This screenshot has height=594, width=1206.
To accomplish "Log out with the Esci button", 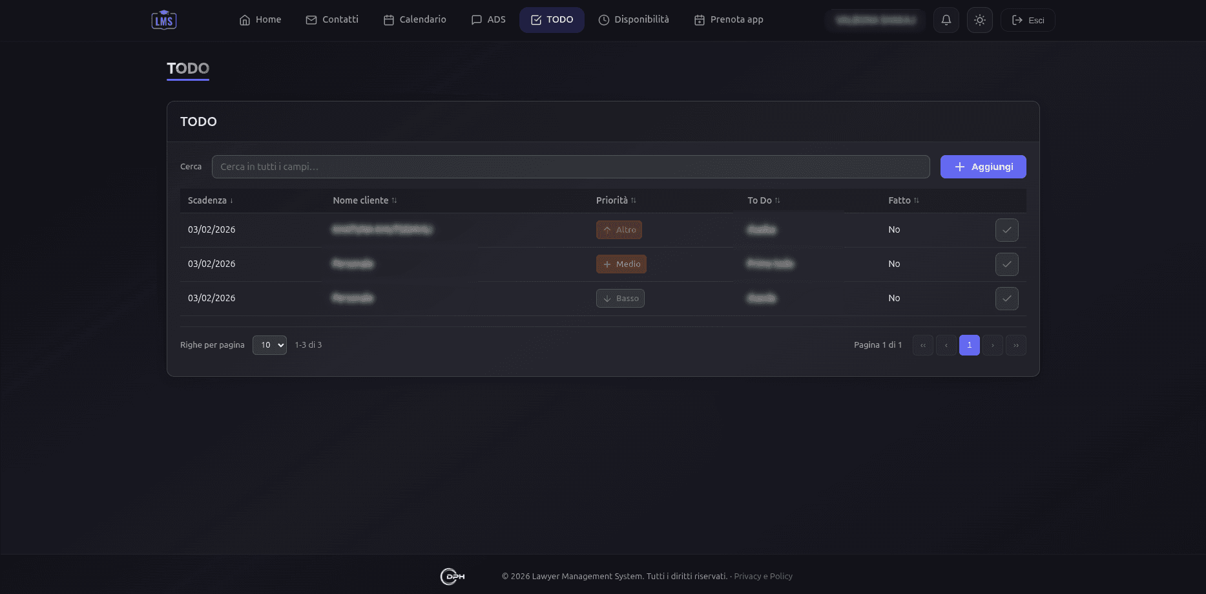I will [x=1028, y=20].
